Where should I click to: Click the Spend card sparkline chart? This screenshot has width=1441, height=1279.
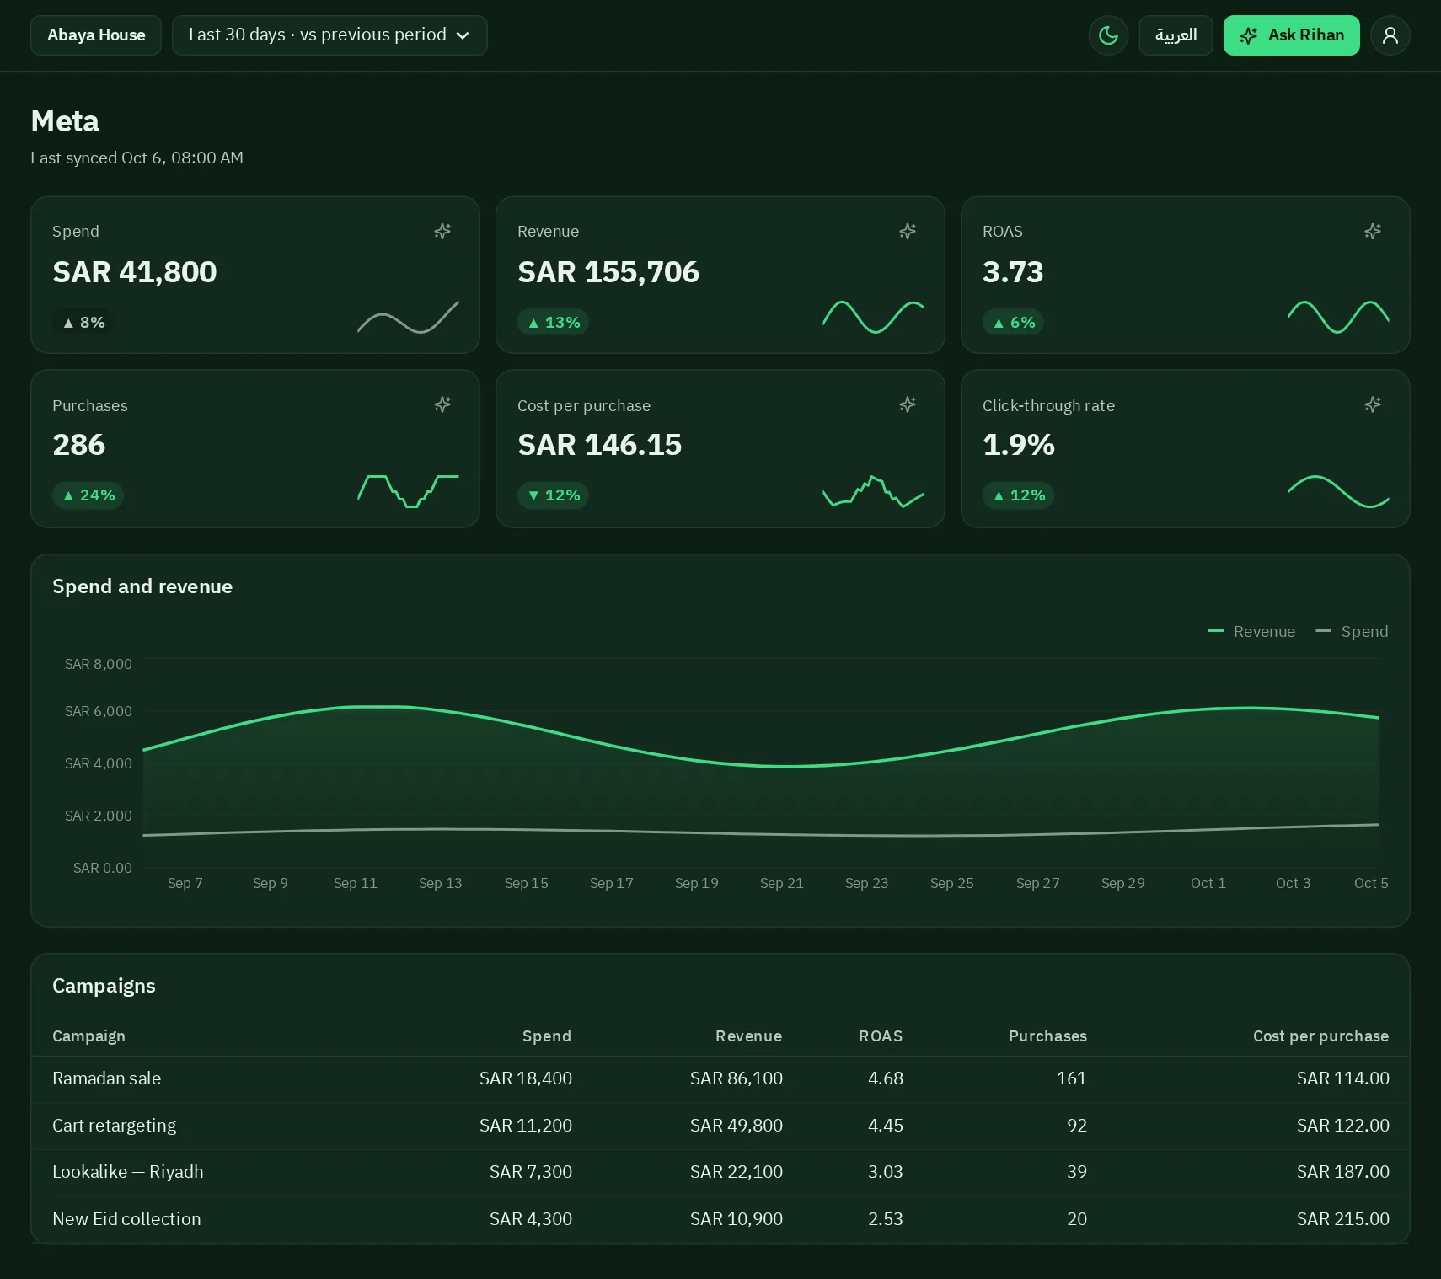coord(409,318)
